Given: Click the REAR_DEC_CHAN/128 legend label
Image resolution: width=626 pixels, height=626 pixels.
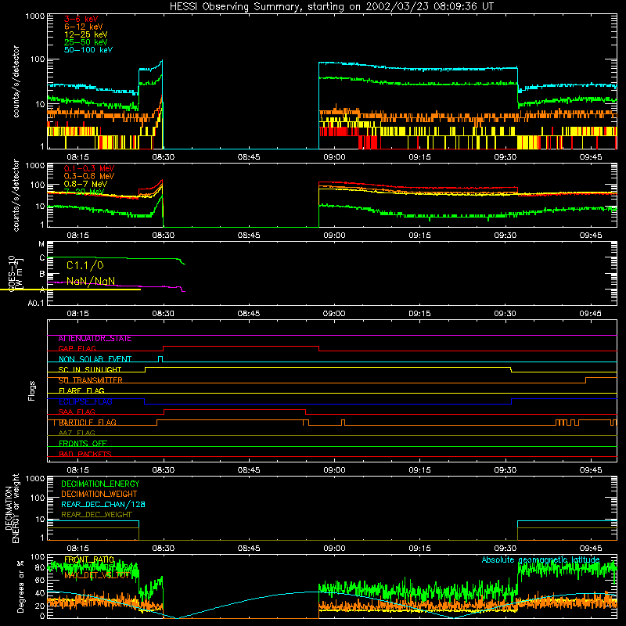Looking at the screenshot, I should [x=103, y=505].
